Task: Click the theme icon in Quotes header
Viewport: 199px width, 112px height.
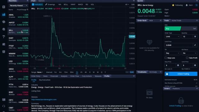Action: tap(197, 5)
